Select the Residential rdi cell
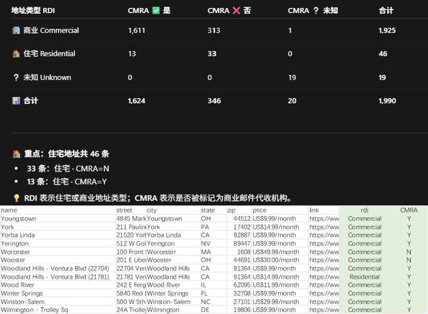This screenshot has width=428, height=314. coord(364,277)
